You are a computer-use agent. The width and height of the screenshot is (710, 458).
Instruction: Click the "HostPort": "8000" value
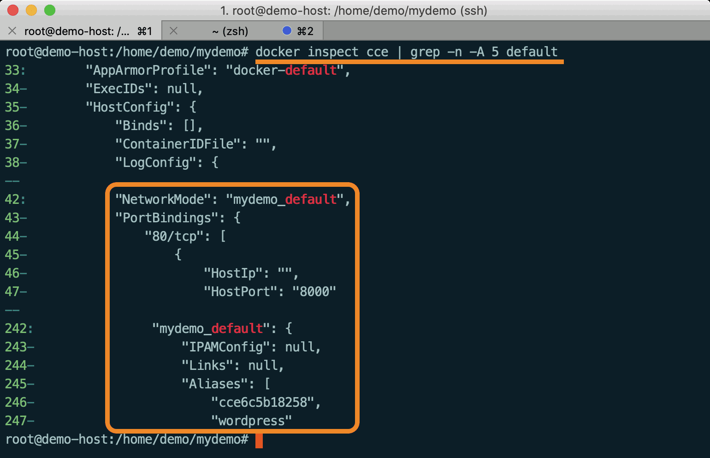[x=314, y=291]
